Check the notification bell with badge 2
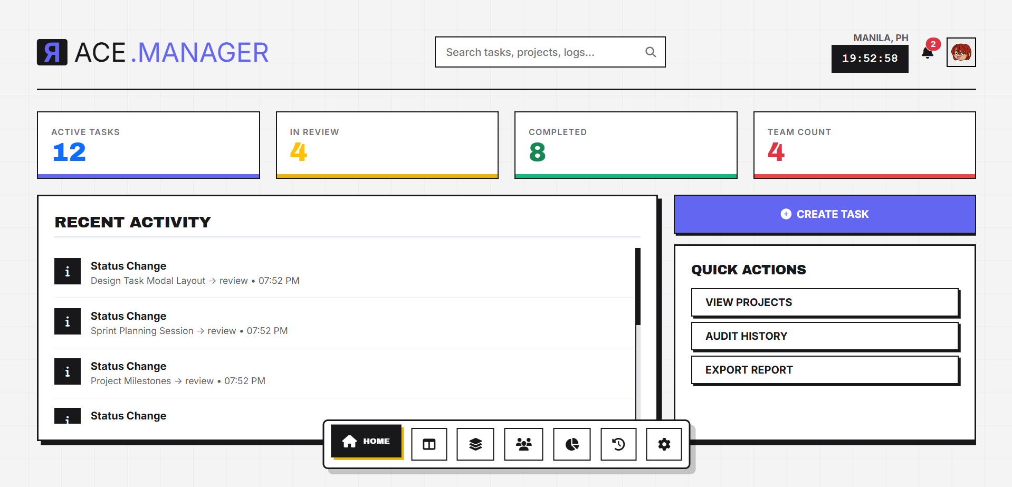This screenshot has width=1012, height=487. click(x=928, y=52)
